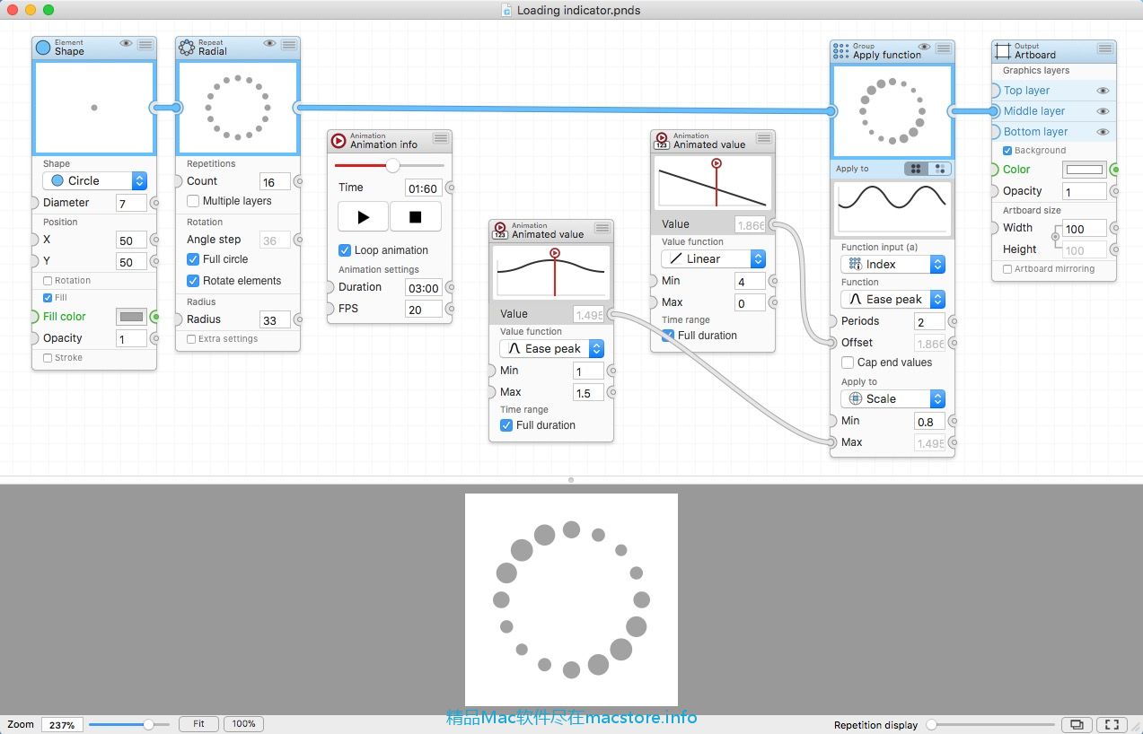Screen dimensions: 1143x734
Task: Click the animation time scrubber slider
Action: point(390,165)
